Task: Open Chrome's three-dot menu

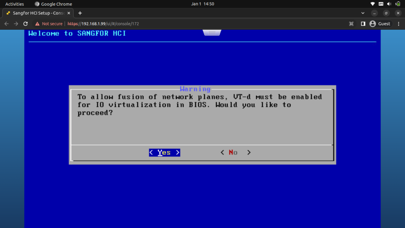Action: point(398,23)
